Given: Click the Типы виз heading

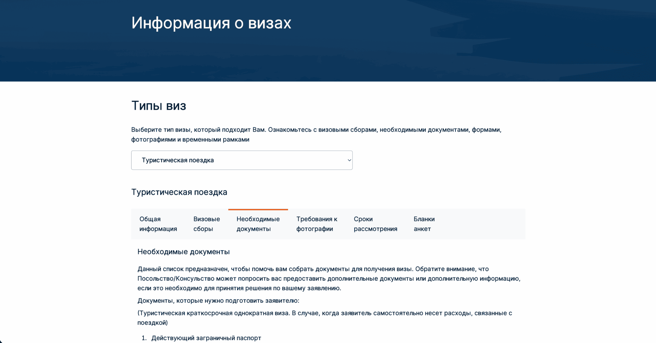Looking at the screenshot, I should coord(158,106).
